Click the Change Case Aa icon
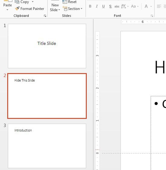 pyautogui.click(x=133, y=6)
